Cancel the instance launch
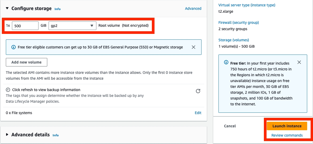Image resolution: width=313 pixels, height=144 pixels. (x=230, y=126)
